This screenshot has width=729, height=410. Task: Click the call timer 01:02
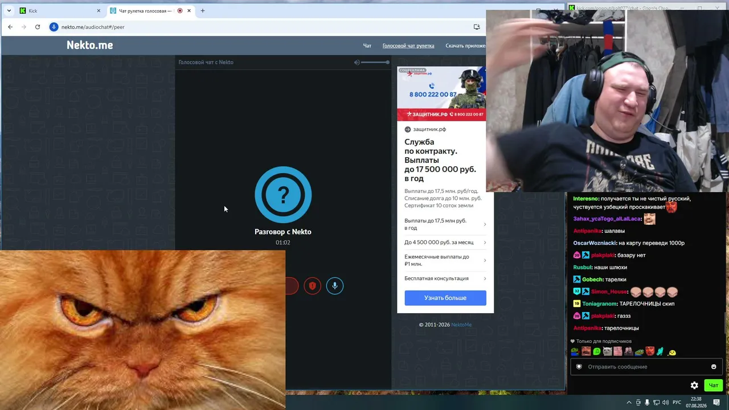283,243
